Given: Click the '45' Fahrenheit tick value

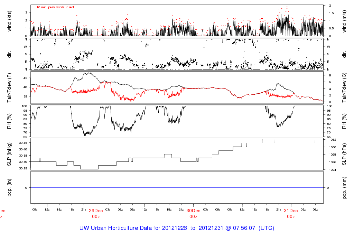Looking at the screenshot, I should pos(25,78).
